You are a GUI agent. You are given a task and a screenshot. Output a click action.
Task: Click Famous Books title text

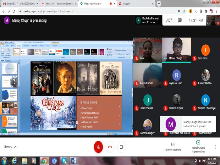[x=88, y=102]
